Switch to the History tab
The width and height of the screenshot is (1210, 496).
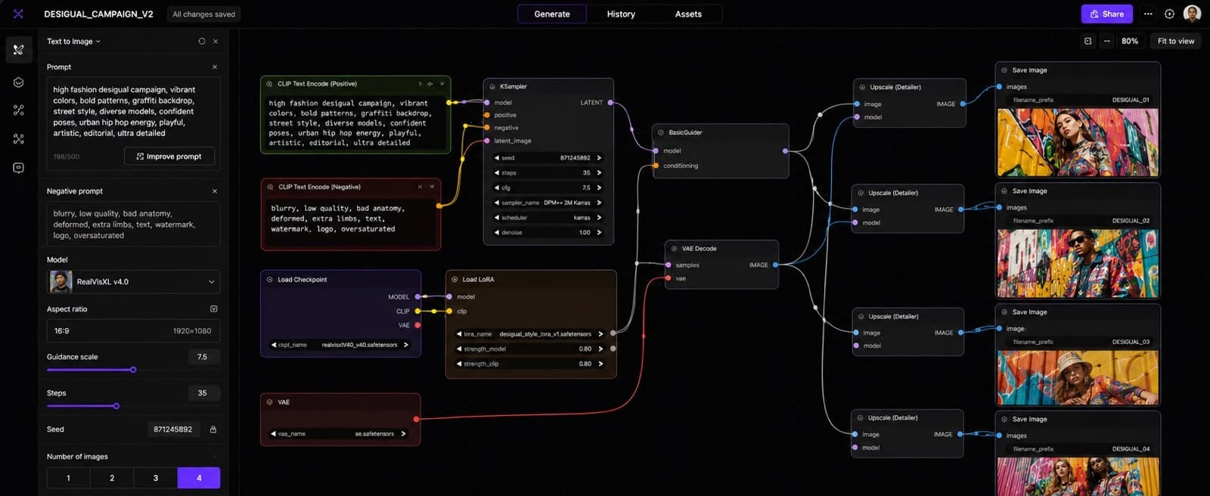621,14
